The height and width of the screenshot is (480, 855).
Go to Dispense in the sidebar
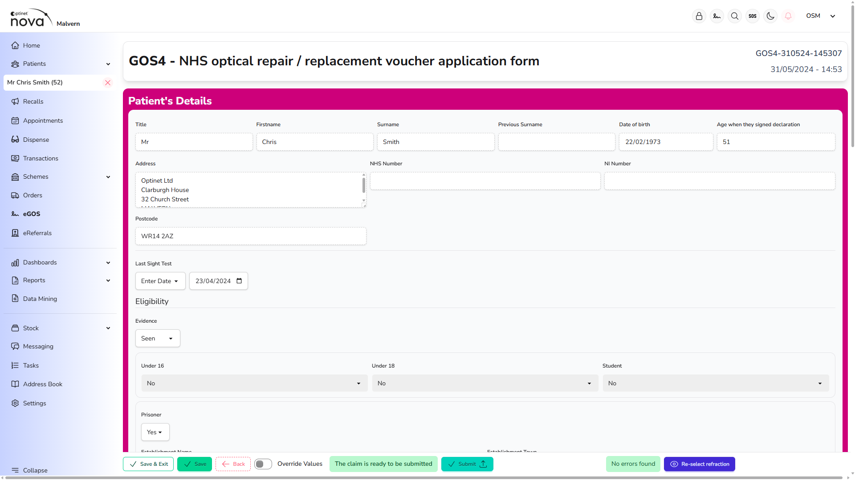tap(36, 140)
